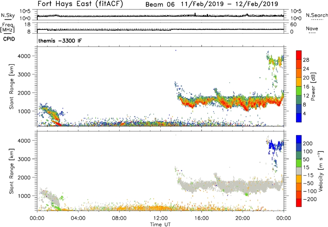Click the '04:00' time tick label
This screenshot has height=227, width=328.
(78, 218)
